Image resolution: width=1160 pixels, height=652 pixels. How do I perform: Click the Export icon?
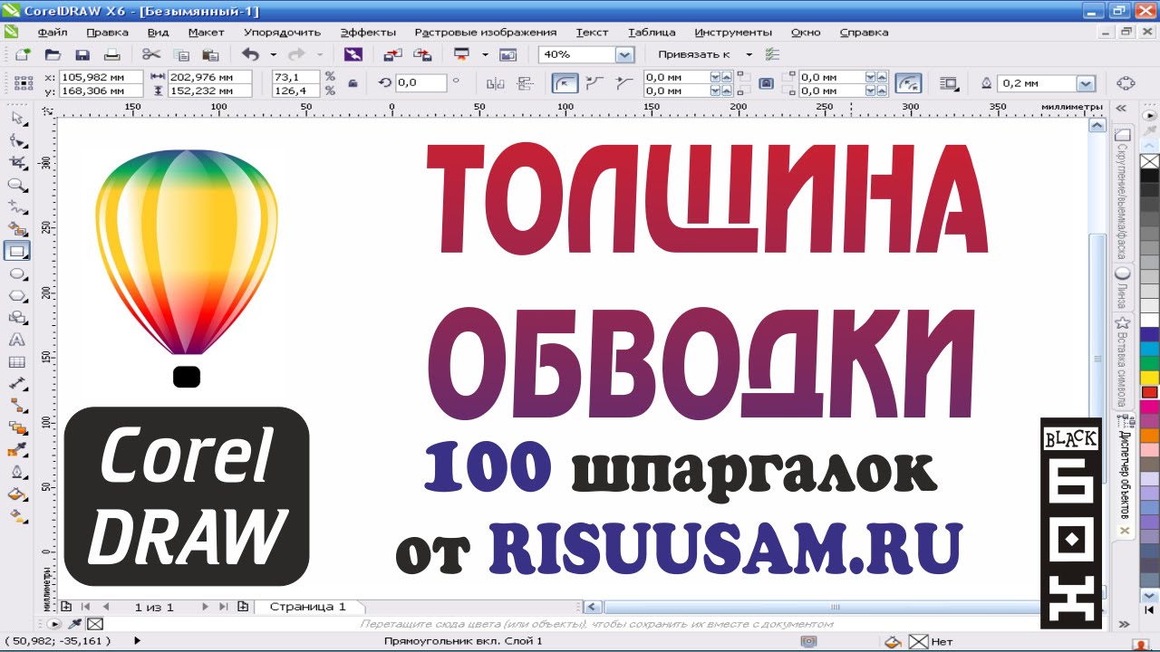[x=421, y=54]
